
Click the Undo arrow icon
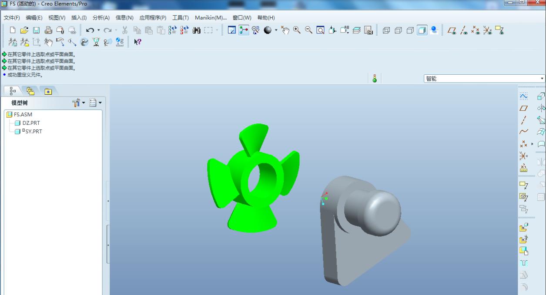point(90,30)
